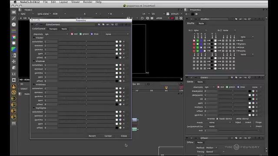Open the Draw nodes toolbar icon
Viewport: 278px width, 156px height.
pyautogui.click(x=13, y=18)
